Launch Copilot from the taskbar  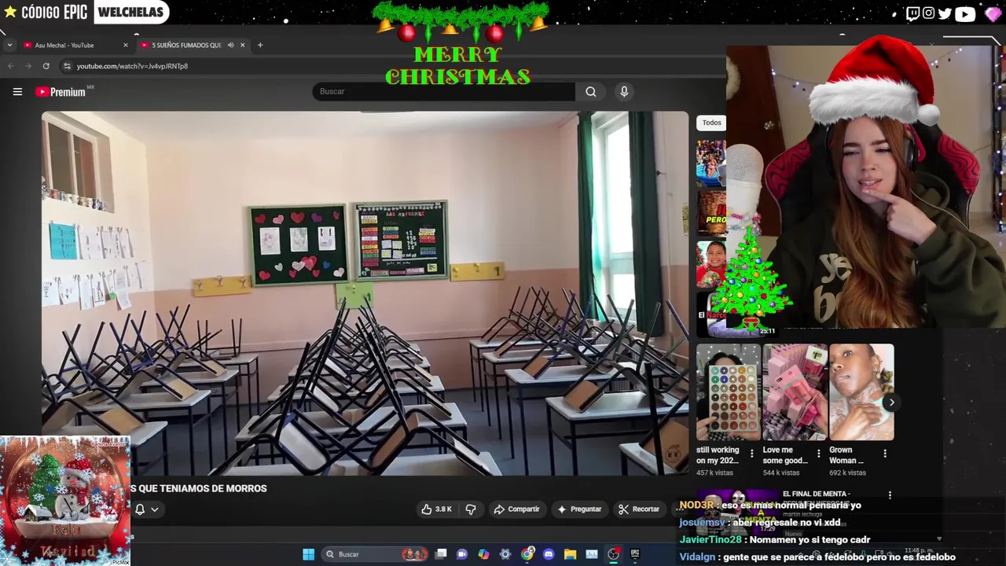tap(483, 554)
